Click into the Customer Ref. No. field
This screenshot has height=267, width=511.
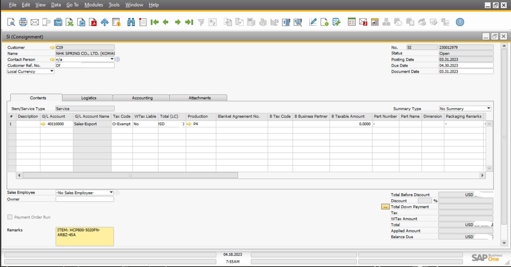(85, 65)
